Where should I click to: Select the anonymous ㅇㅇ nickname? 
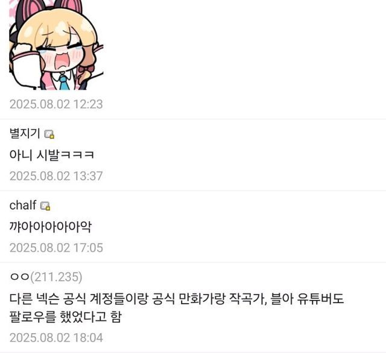[x=19, y=277]
